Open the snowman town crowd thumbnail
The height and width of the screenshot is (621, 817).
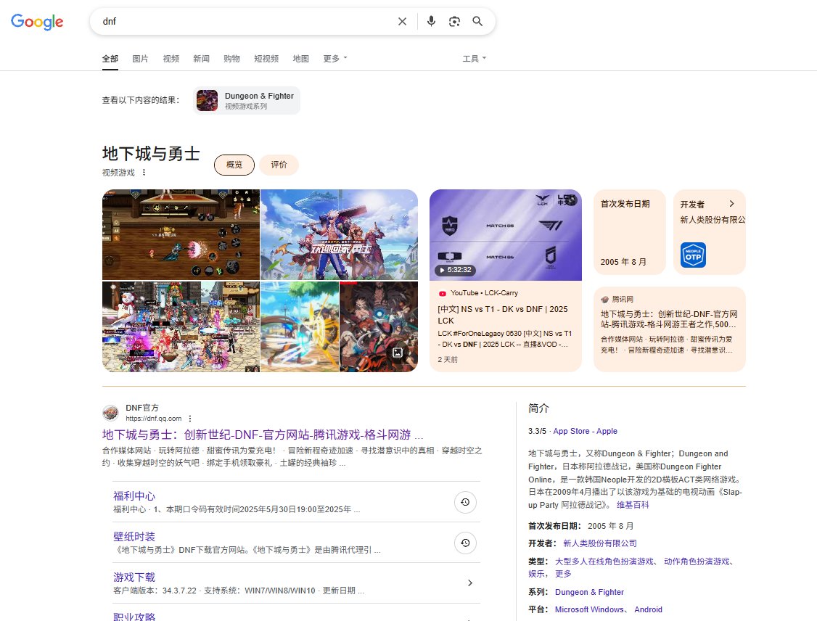tap(181, 326)
